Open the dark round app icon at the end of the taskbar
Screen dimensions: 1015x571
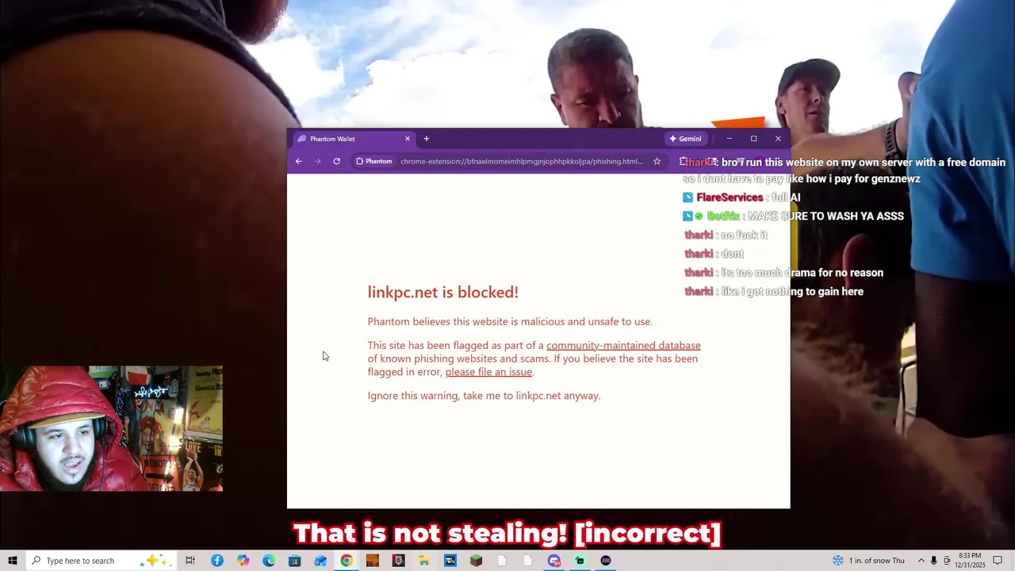click(x=606, y=561)
